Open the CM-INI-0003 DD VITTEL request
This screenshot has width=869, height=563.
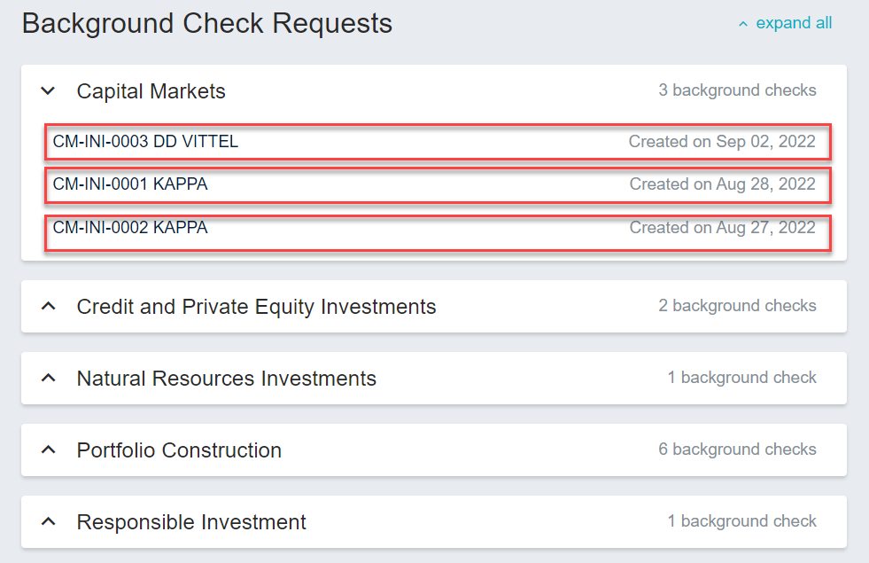[x=145, y=141]
